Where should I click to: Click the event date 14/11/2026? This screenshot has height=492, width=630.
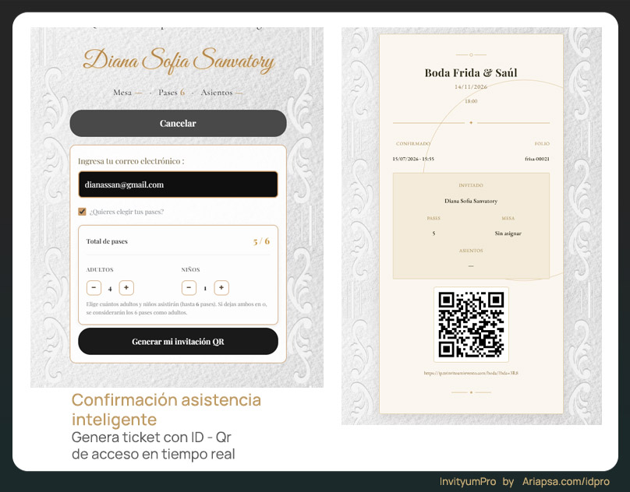(471, 86)
